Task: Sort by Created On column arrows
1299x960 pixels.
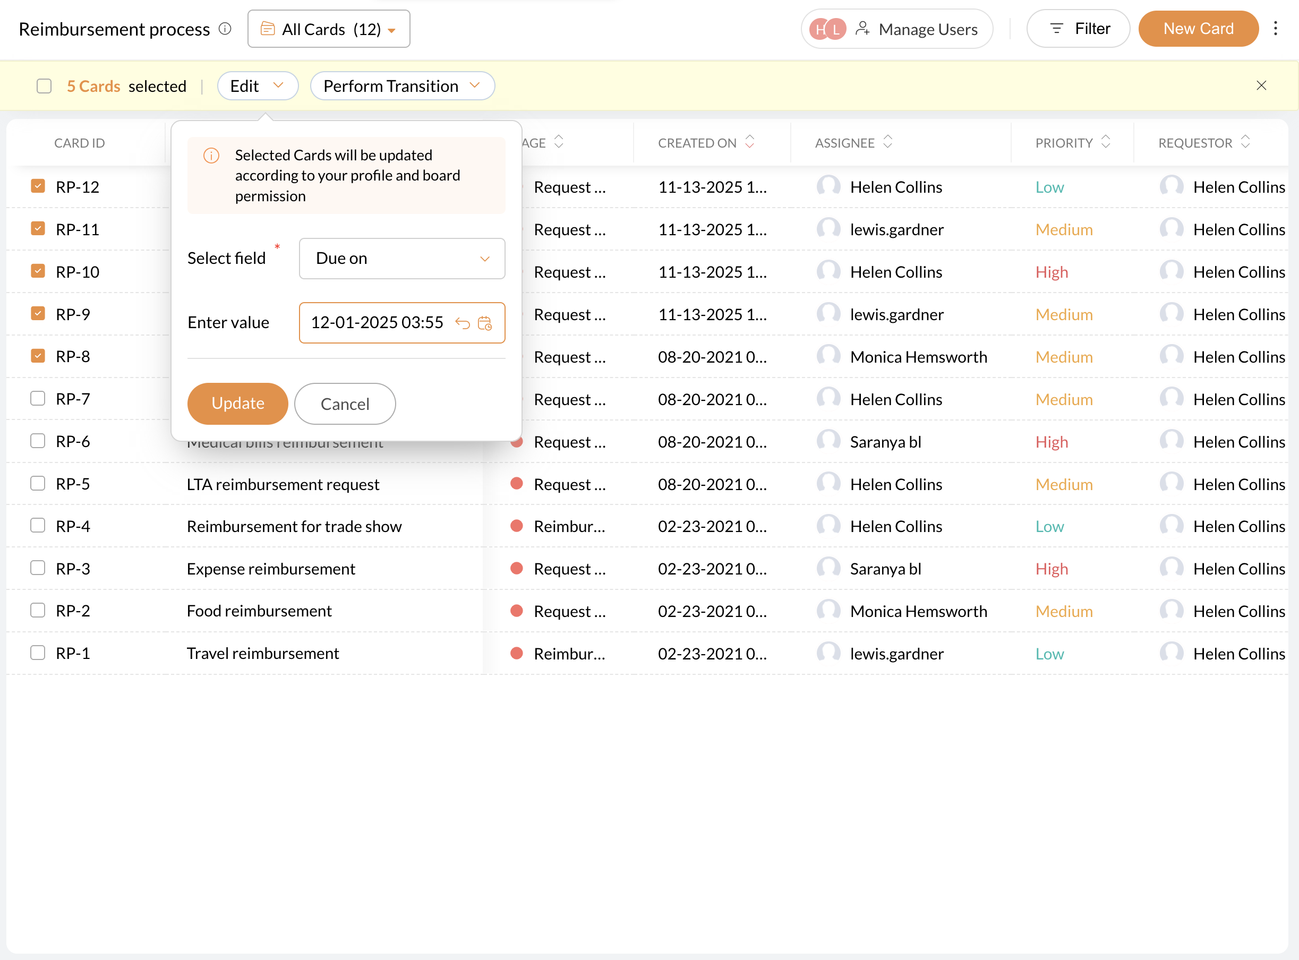Action: [x=749, y=142]
